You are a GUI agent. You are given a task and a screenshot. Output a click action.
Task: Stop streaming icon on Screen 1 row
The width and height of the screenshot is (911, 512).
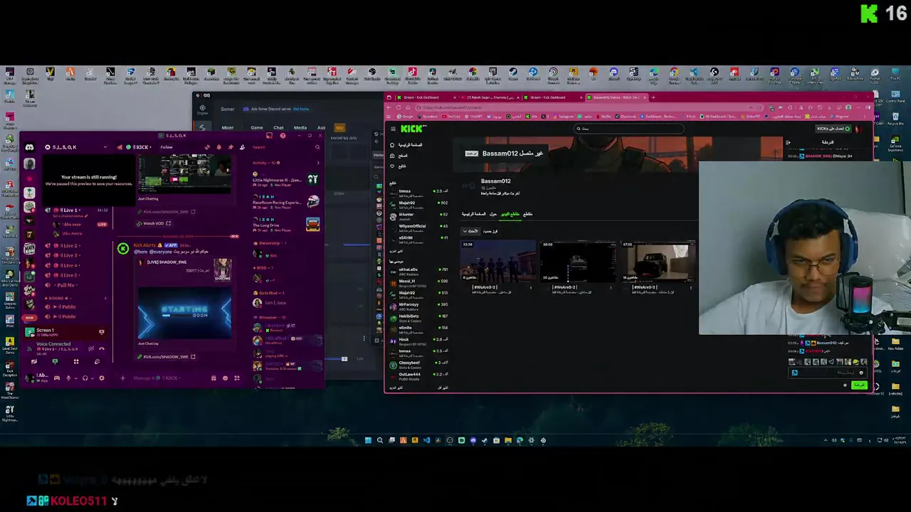102,332
